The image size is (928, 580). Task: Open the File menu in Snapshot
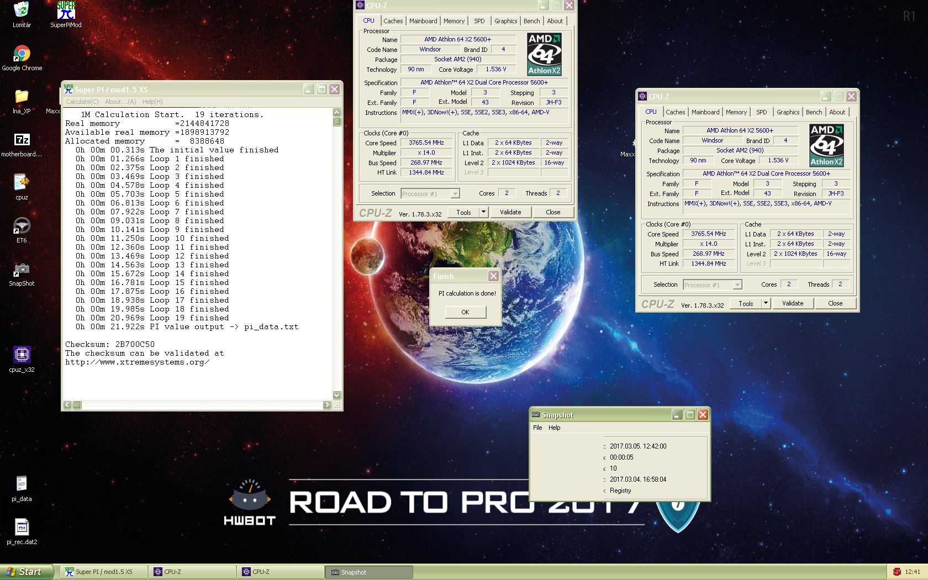[x=537, y=428]
